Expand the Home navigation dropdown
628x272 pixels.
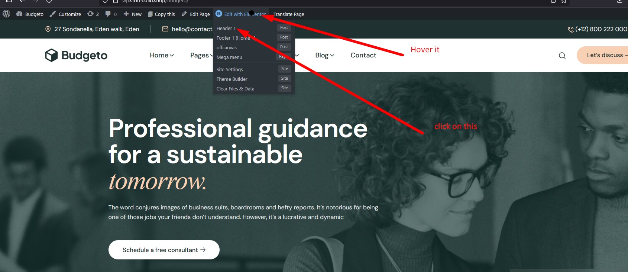click(162, 55)
